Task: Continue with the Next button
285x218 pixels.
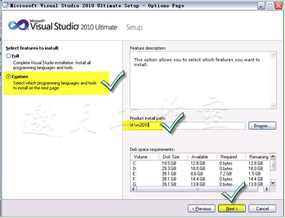Action: point(232,208)
